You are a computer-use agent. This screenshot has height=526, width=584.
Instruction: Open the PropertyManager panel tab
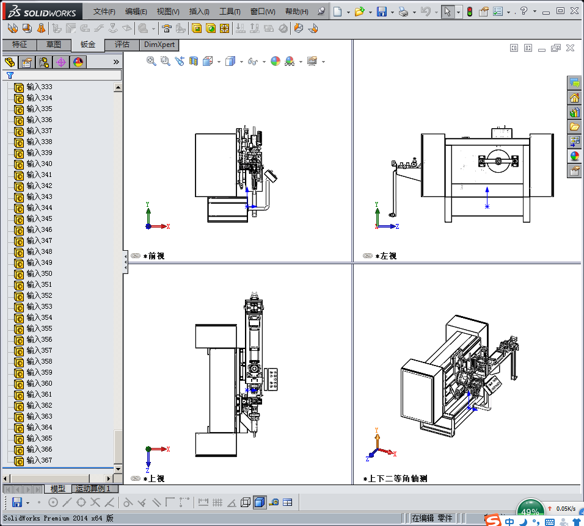click(26, 62)
